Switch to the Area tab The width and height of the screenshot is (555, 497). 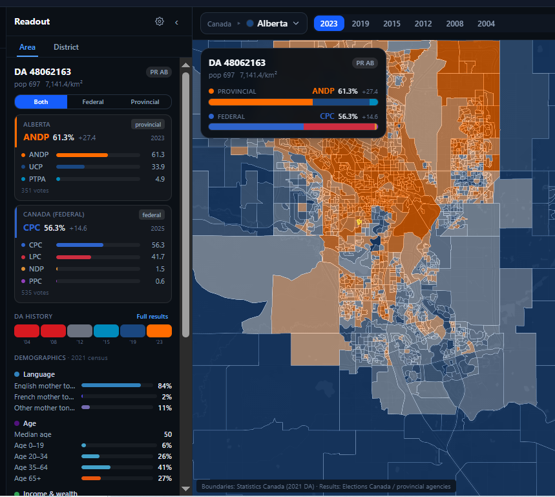(x=27, y=47)
